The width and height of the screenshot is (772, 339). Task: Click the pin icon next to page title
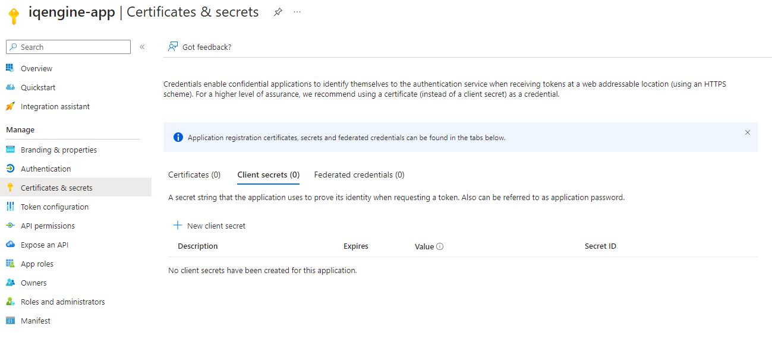click(x=278, y=12)
